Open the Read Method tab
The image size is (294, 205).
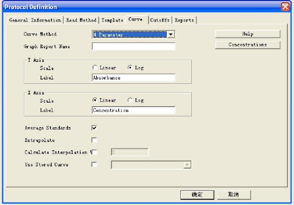point(81,20)
